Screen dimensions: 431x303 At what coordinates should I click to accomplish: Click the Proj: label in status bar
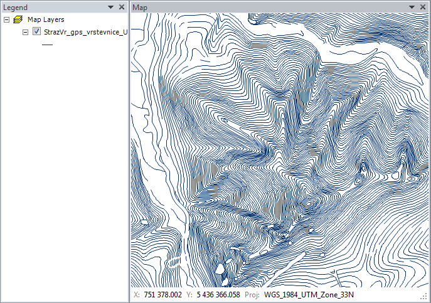(x=252, y=295)
